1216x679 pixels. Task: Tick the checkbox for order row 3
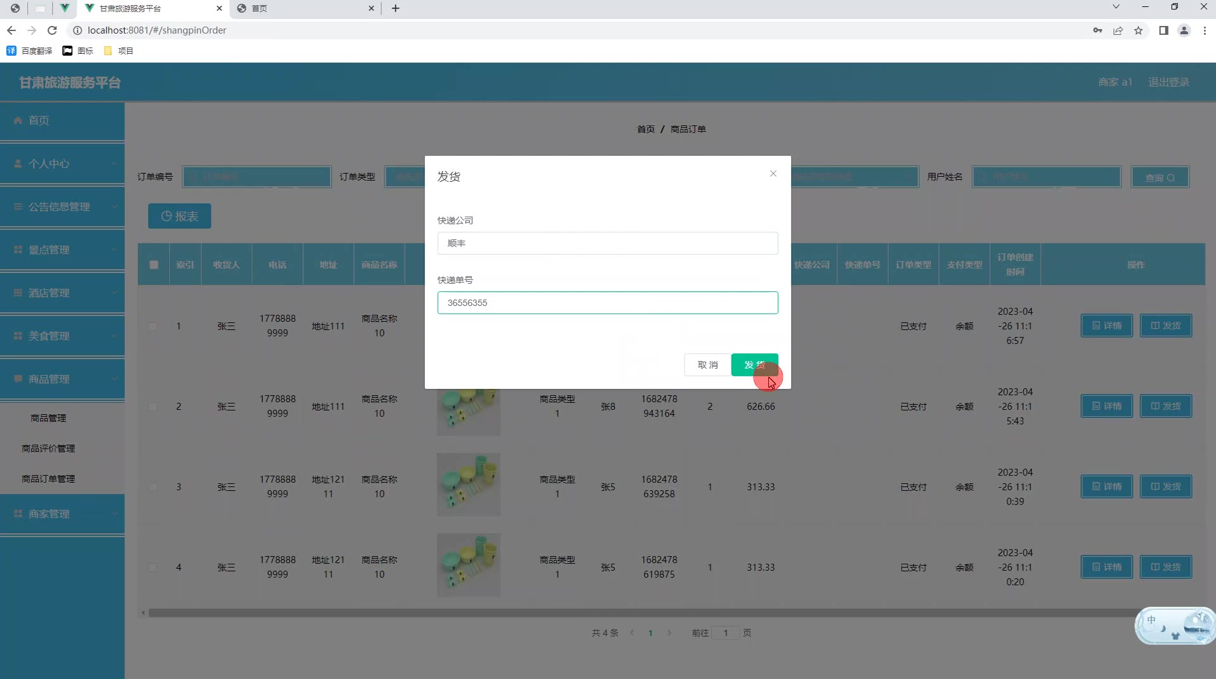(x=153, y=487)
